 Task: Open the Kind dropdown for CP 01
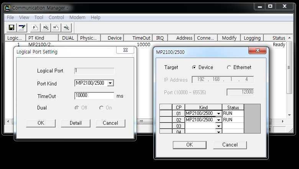coord(219,113)
